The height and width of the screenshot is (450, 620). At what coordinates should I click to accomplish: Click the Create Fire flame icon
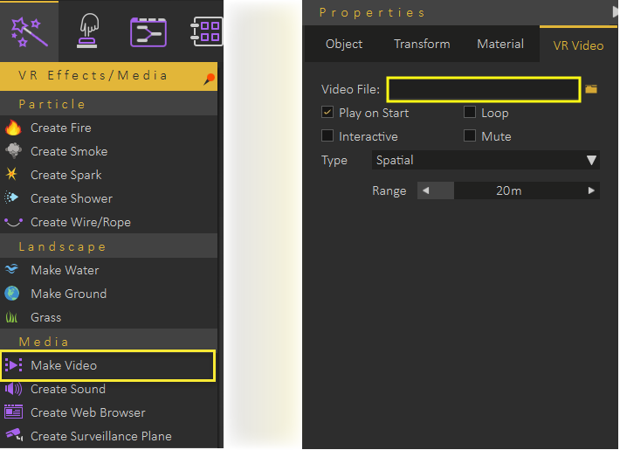pos(12,128)
